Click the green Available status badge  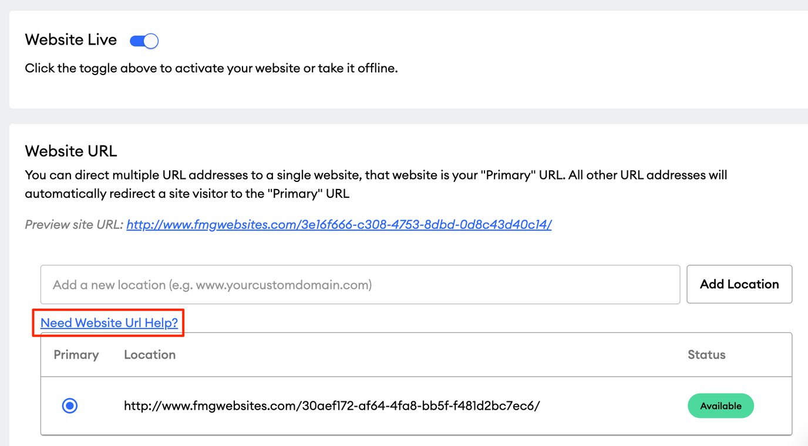(721, 406)
